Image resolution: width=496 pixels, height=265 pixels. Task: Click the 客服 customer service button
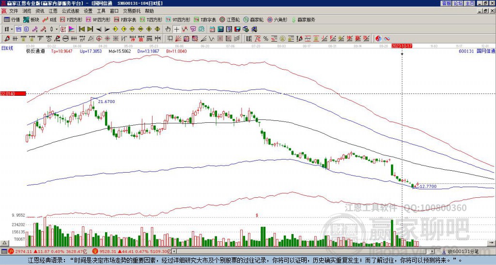(446, 3)
